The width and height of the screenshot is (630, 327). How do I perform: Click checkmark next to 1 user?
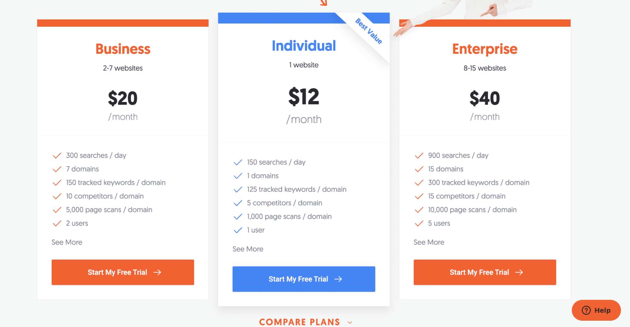pyautogui.click(x=238, y=230)
